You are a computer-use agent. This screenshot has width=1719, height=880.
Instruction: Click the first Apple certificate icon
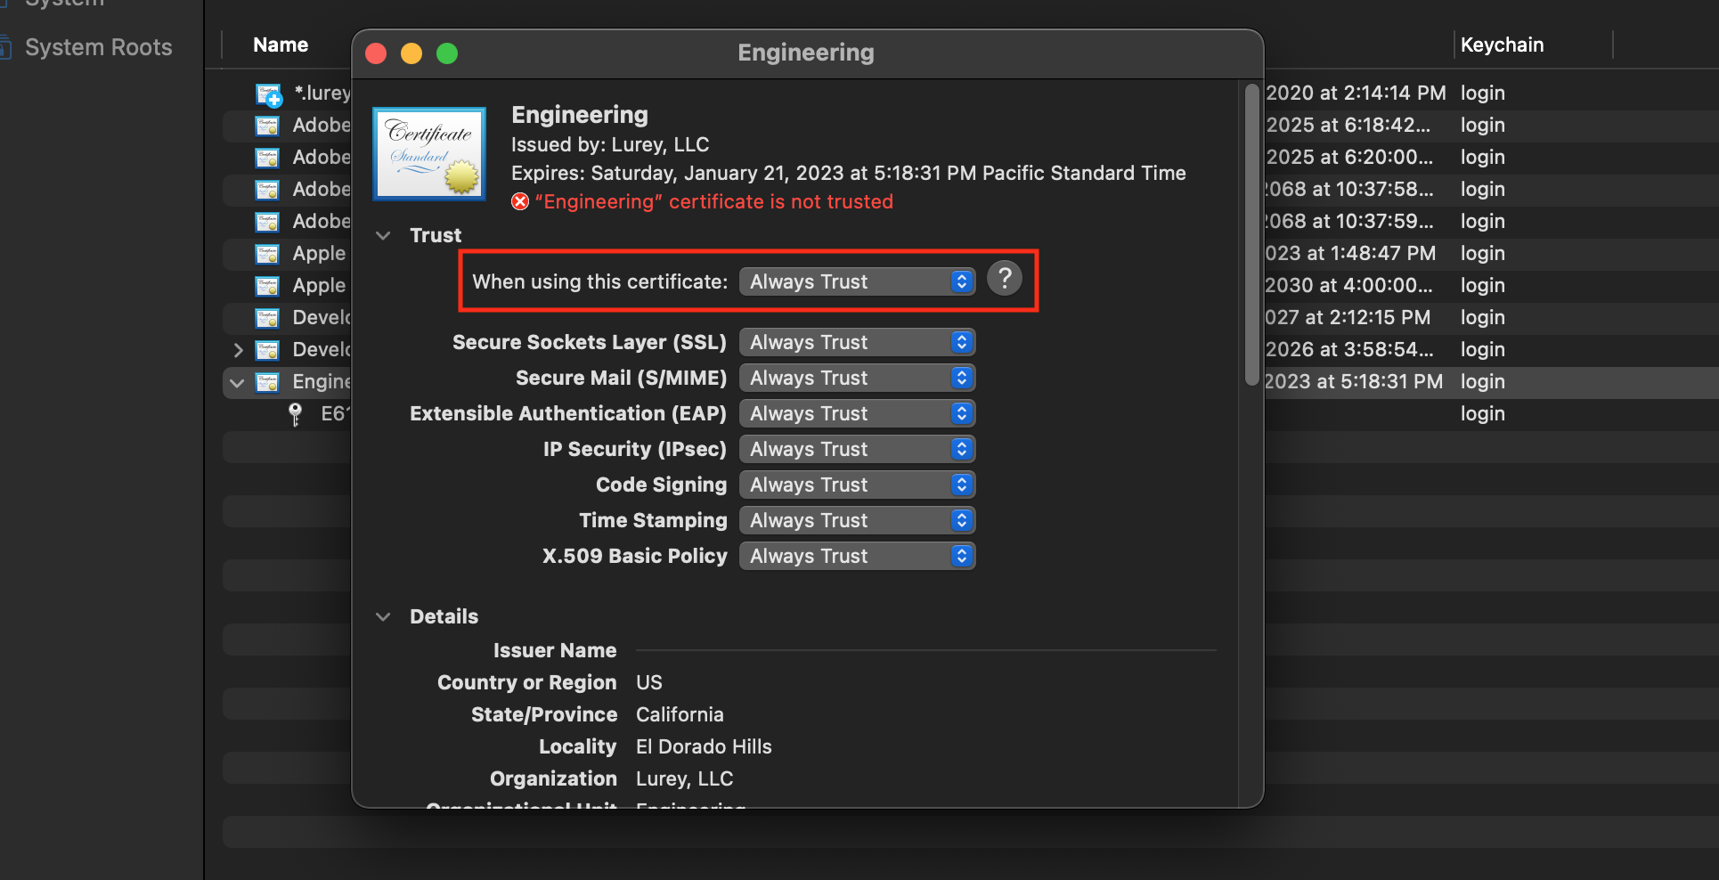coord(267,254)
